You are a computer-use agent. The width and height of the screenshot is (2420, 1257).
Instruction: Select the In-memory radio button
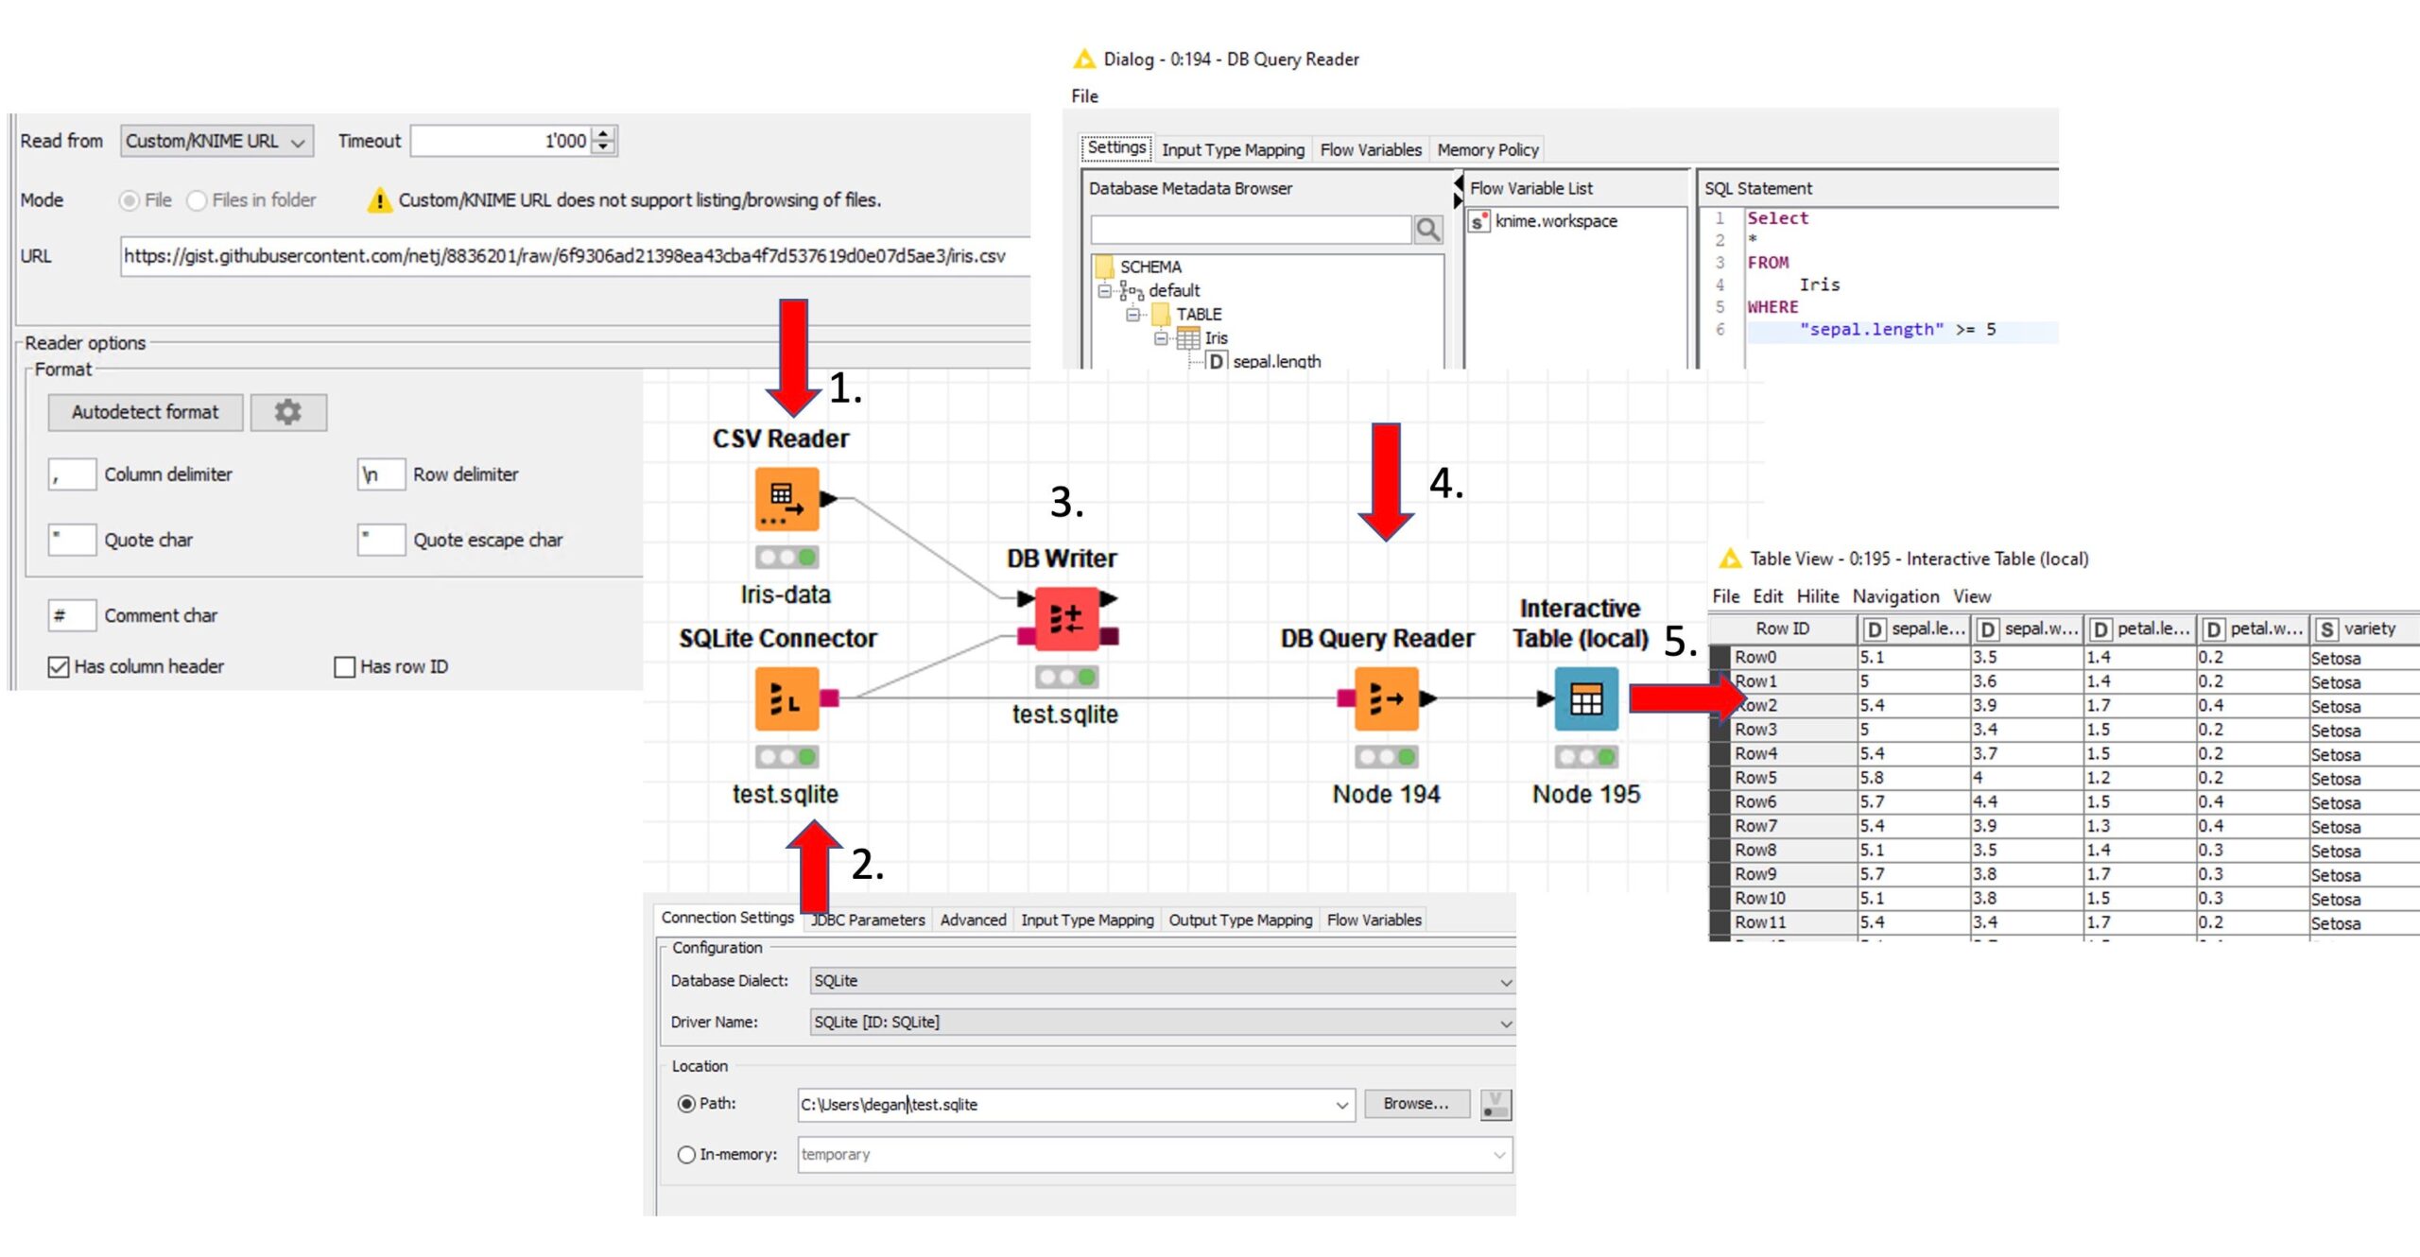tap(686, 1155)
